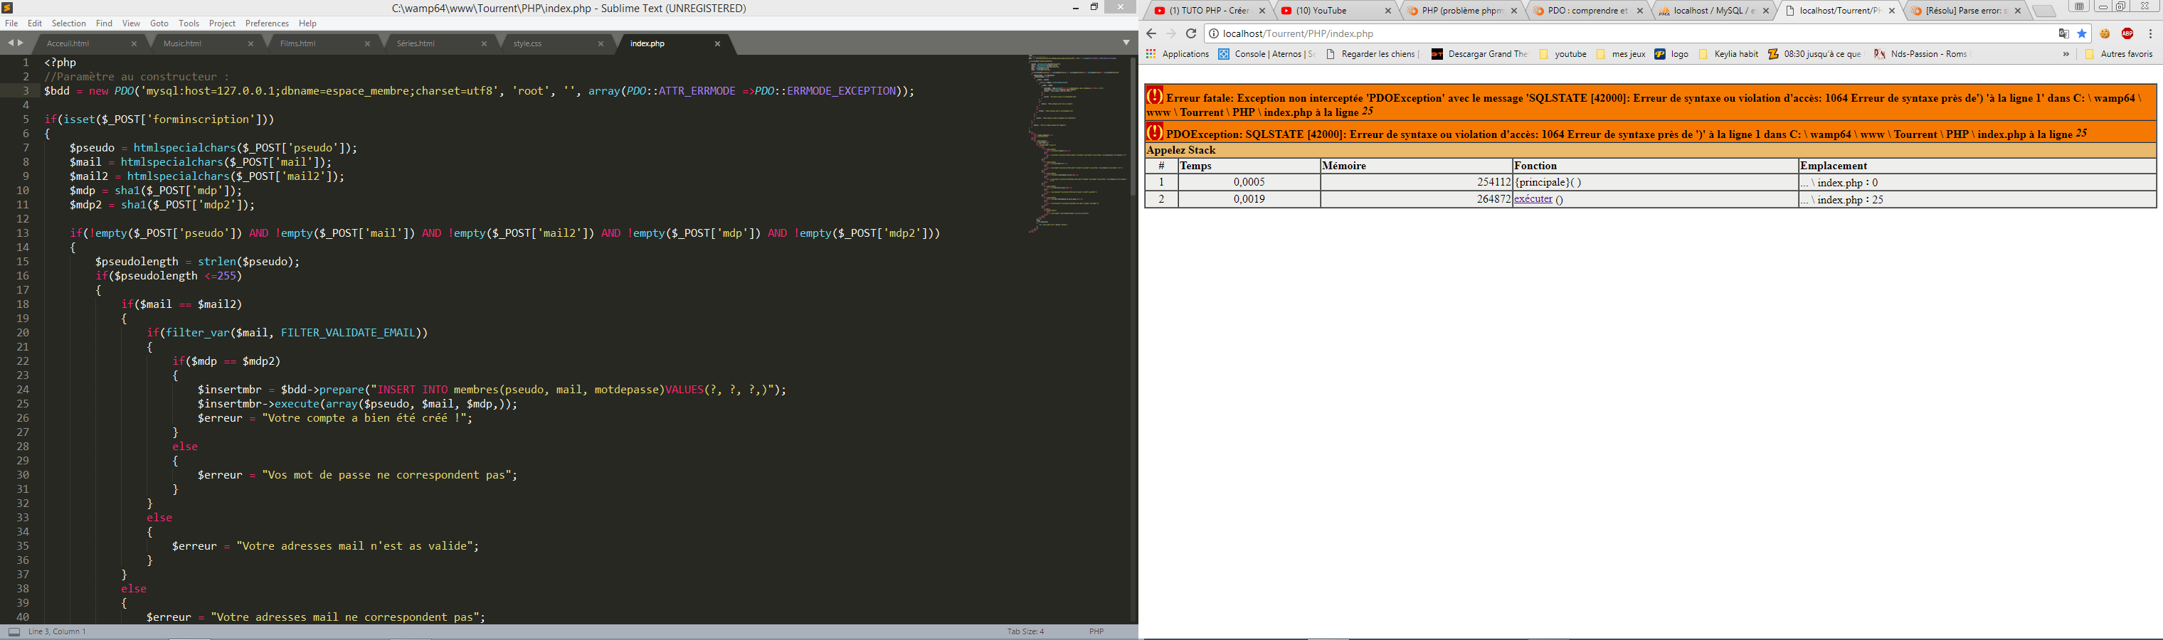Click the browser back arrow
The width and height of the screenshot is (2163, 640).
(1151, 33)
